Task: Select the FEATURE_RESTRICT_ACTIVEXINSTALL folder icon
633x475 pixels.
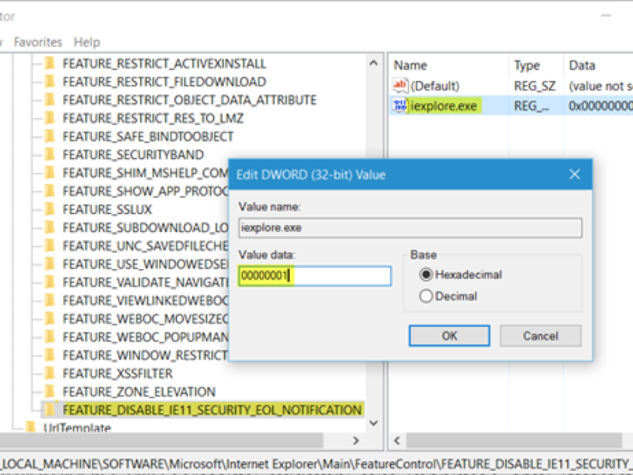Action: point(50,64)
